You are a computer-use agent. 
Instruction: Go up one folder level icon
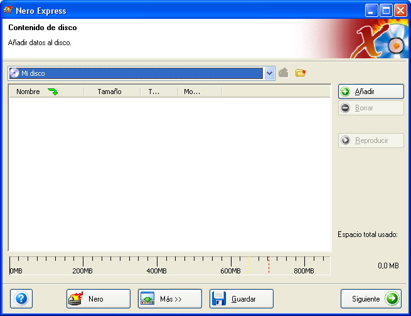point(284,73)
